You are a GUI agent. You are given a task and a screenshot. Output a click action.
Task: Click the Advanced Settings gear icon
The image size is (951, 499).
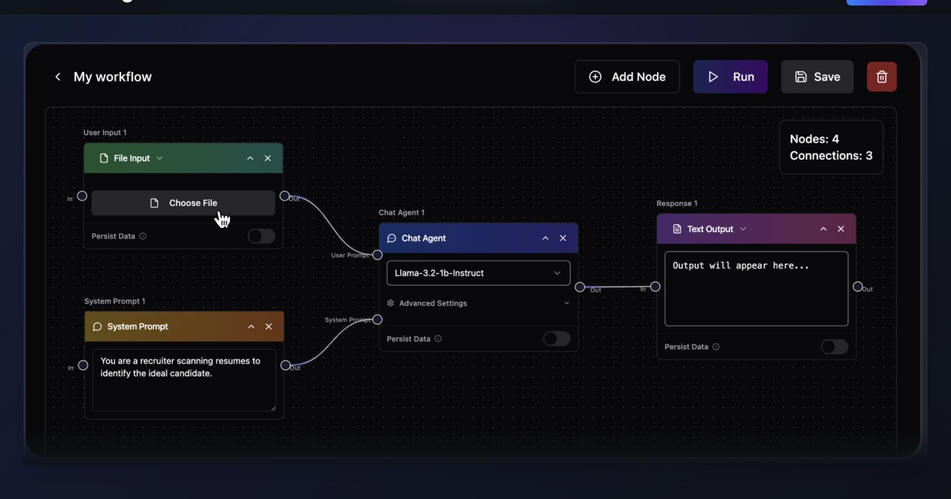tap(391, 303)
